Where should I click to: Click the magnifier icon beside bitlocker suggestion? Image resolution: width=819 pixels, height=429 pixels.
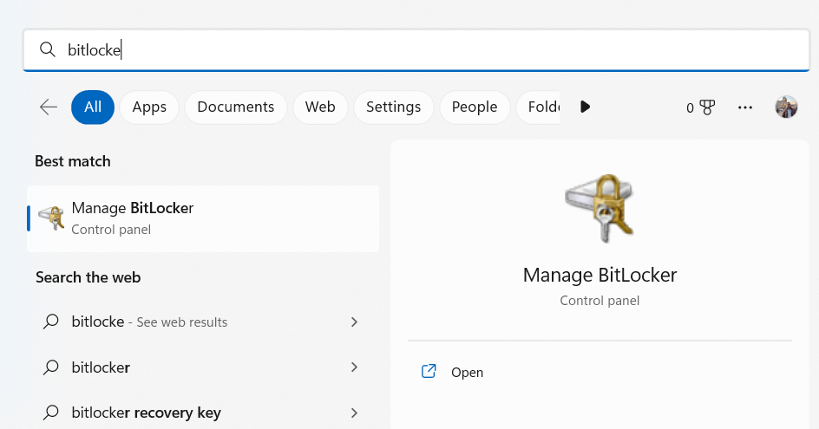pos(50,367)
